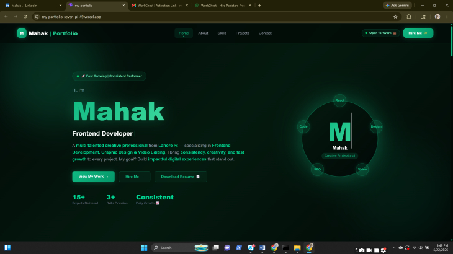Open File Explorer from taskbar
453x254 pixels.
(297, 248)
